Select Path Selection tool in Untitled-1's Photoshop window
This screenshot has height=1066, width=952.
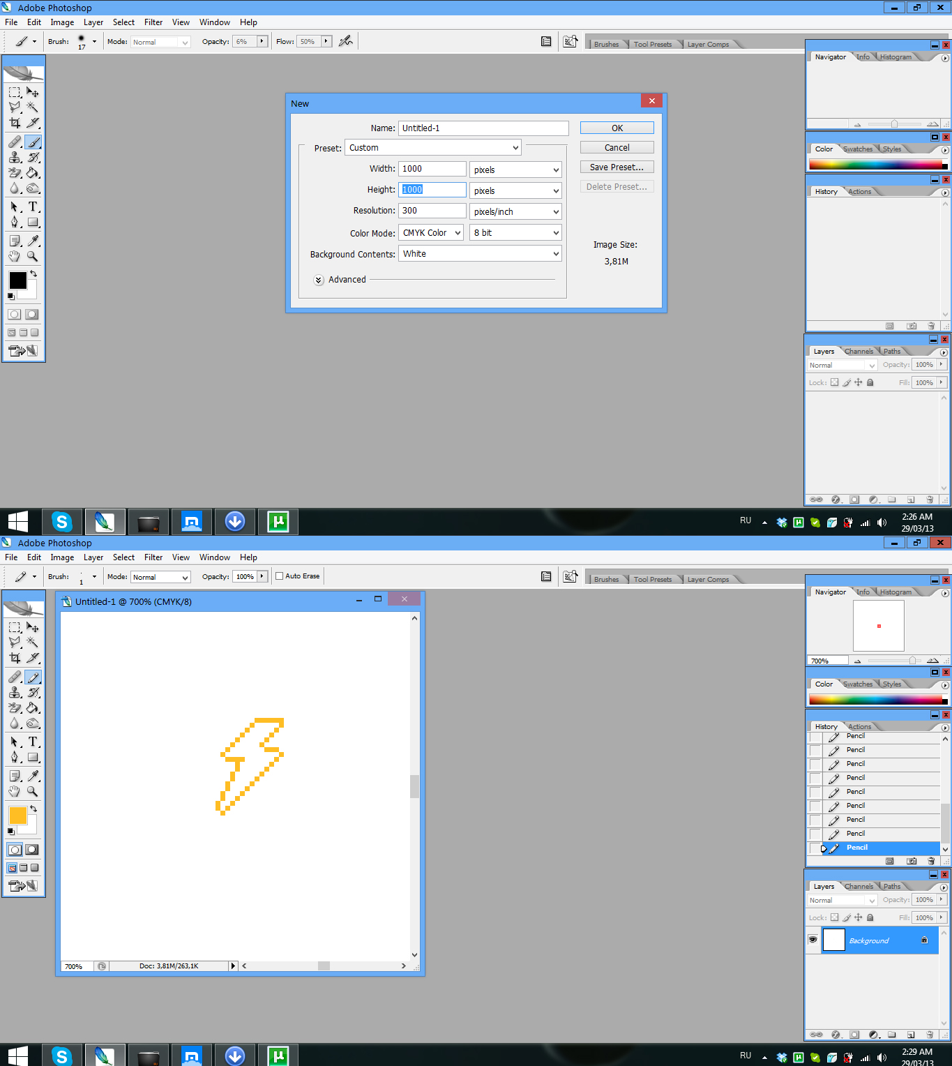click(x=15, y=742)
